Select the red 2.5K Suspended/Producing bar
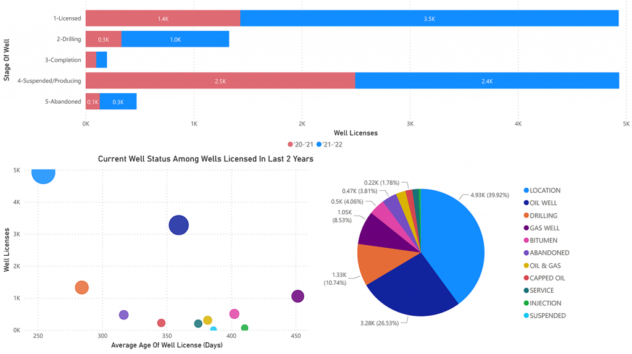The width and height of the screenshot is (632, 354). [220, 81]
